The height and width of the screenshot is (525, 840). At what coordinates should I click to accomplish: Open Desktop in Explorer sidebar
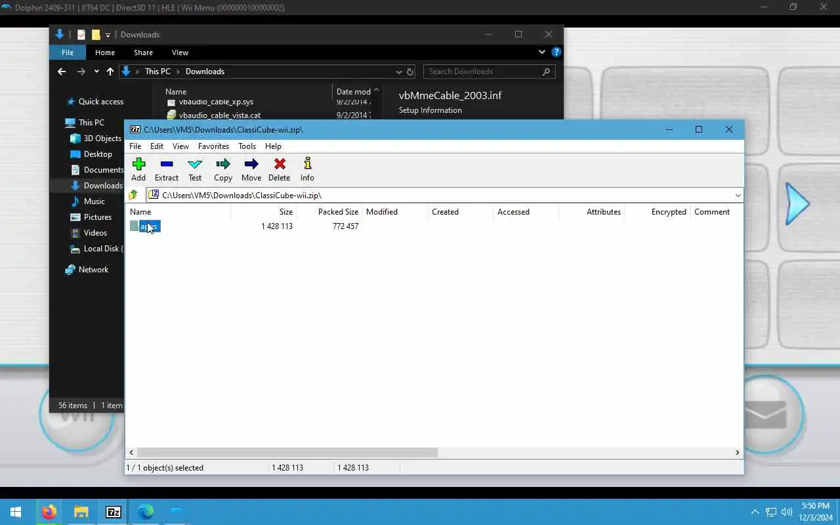[x=92, y=154]
